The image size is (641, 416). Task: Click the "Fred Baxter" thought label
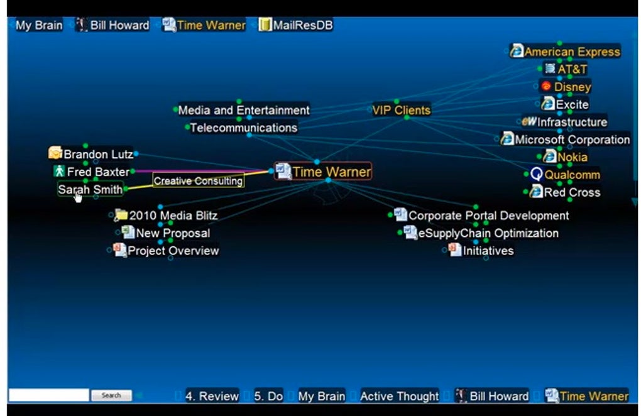click(x=98, y=171)
